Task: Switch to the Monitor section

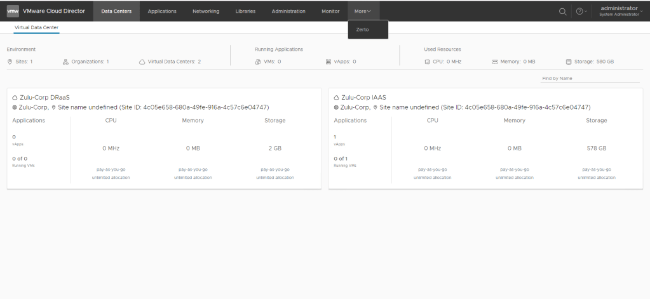Action: [330, 11]
